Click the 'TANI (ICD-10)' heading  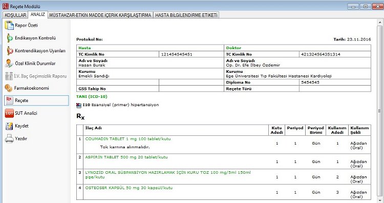click(x=92, y=96)
